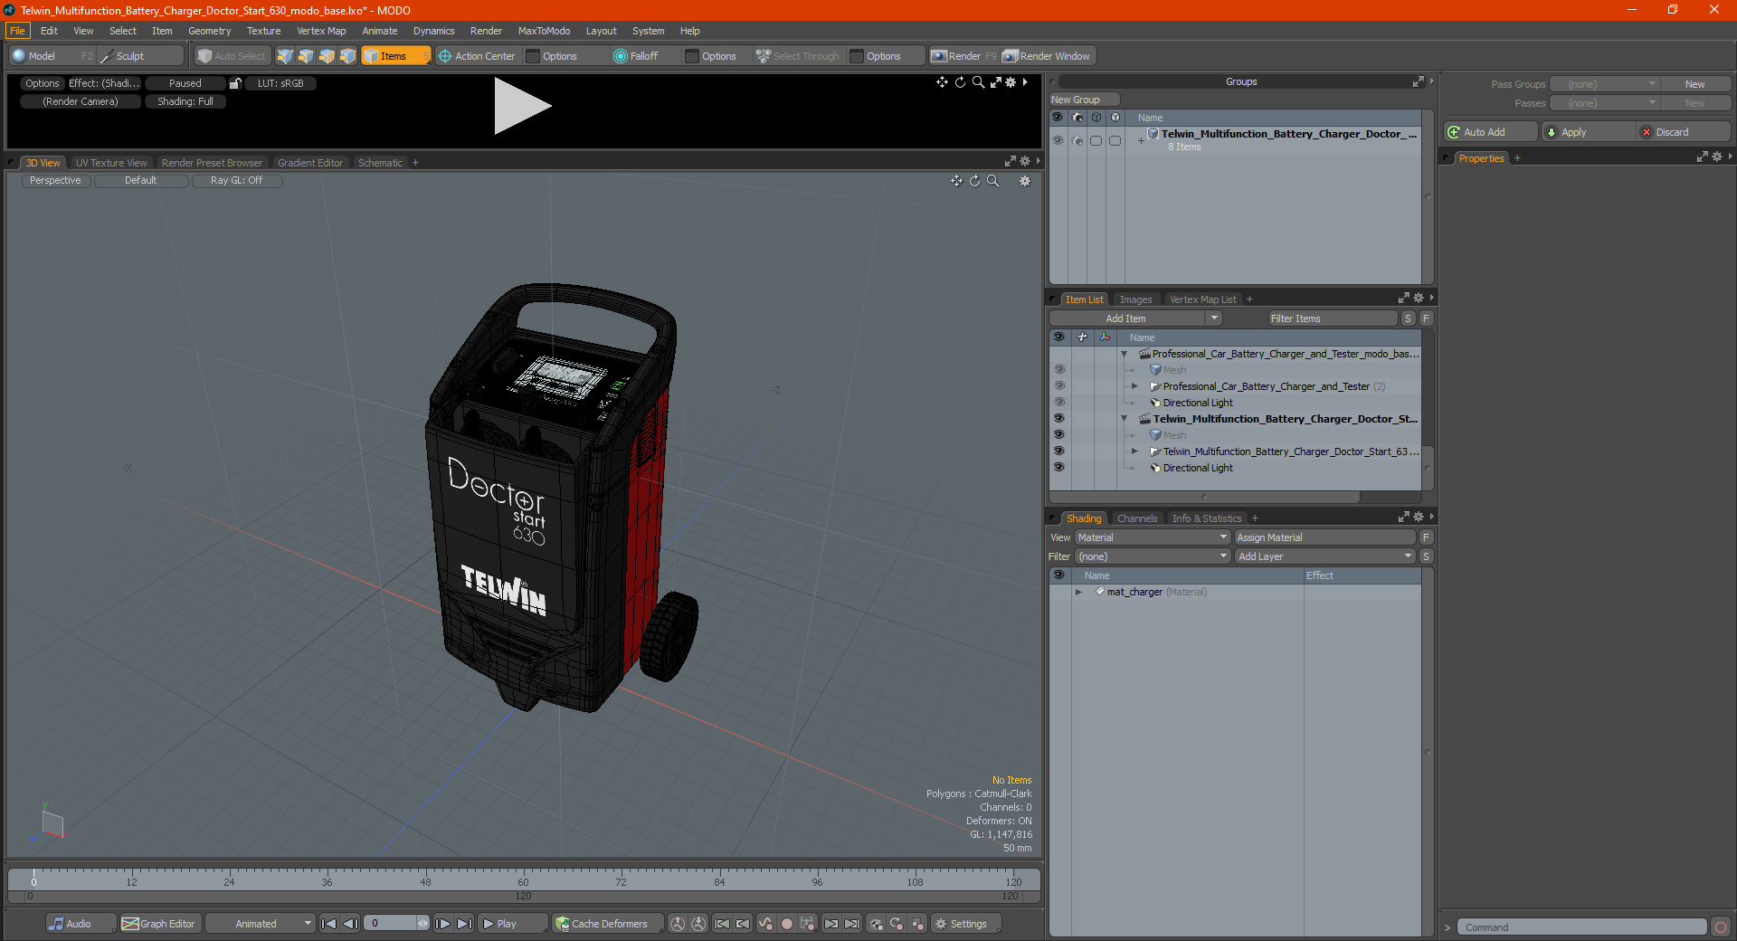Image resolution: width=1737 pixels, height=941 pixels.
Task: Click the render preview zoom magnifier icon
Action: (978, 82)
